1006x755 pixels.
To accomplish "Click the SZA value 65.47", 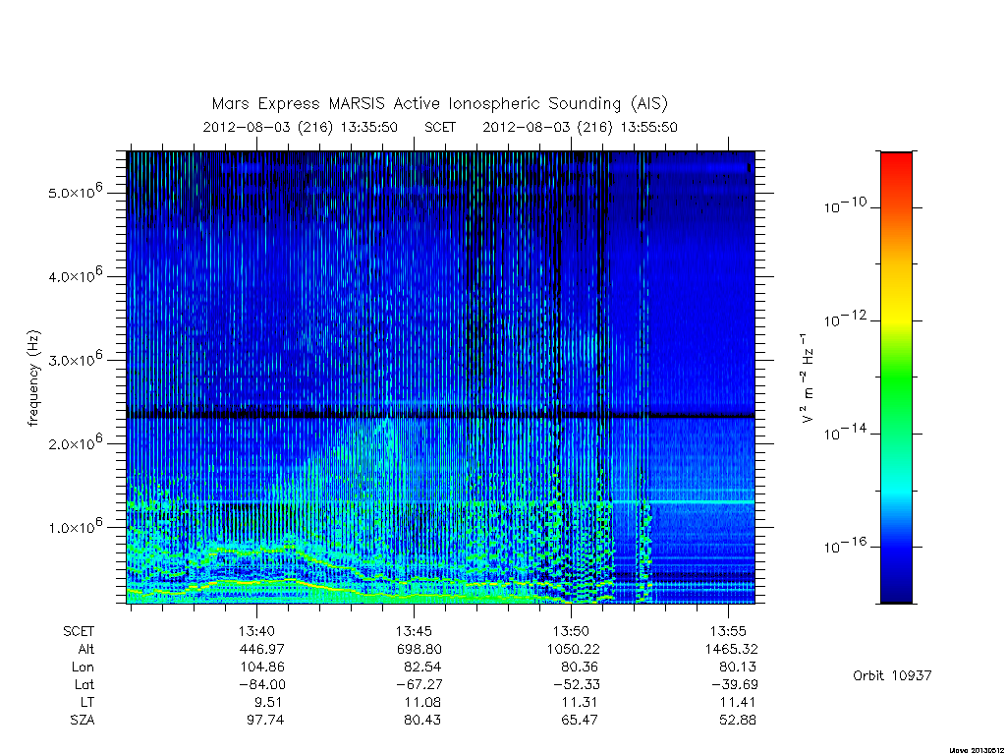I will tap(580, 721).
